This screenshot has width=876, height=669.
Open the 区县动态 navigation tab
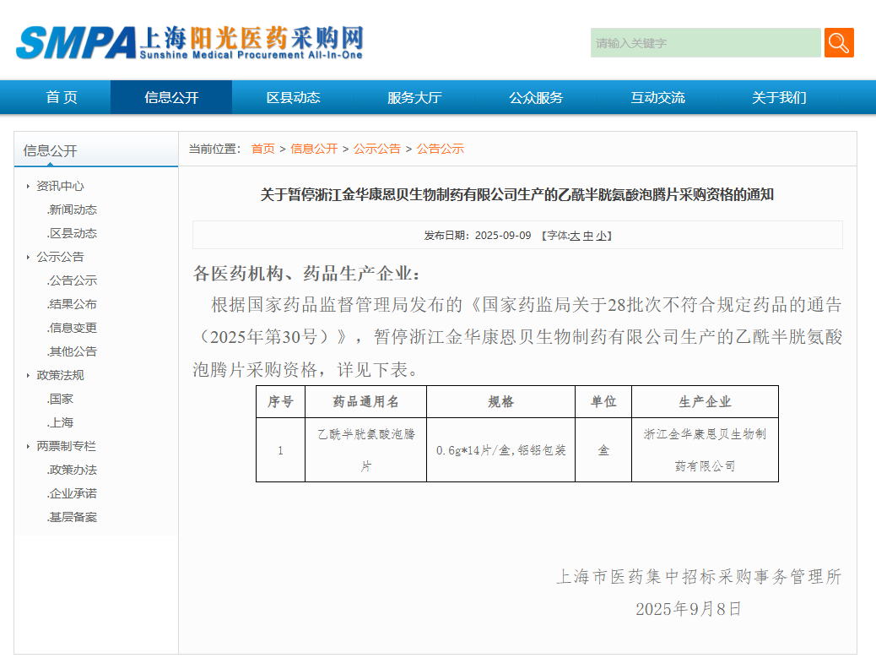294,97
